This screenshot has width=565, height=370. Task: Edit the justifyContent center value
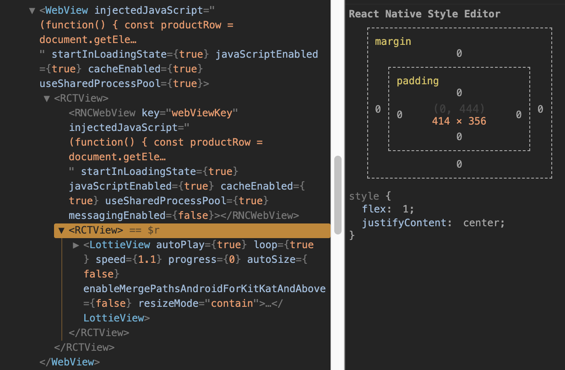(482, 223)
